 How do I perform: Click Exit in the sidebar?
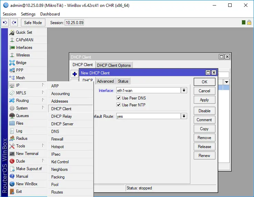(x=28, y=191)
